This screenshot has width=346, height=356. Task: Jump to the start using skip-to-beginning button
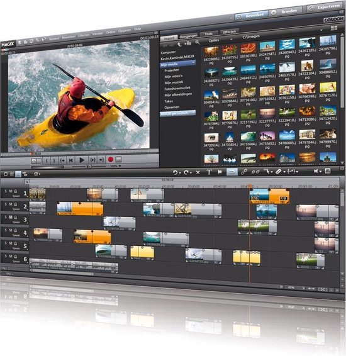point(71,160)
